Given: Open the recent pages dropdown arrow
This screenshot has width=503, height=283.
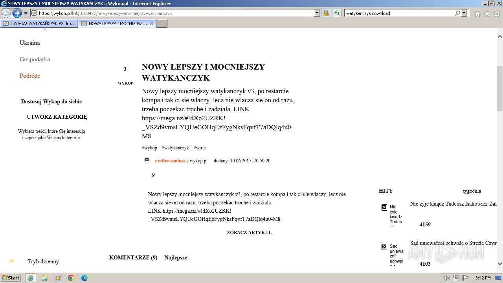Looking at the screenshot, I should (26, 13).
